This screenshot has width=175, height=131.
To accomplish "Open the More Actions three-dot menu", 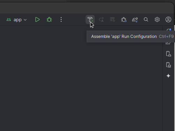I will coord(61,19).
